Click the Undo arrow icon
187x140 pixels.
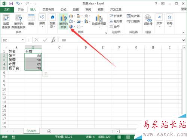[x=18, y=3]
